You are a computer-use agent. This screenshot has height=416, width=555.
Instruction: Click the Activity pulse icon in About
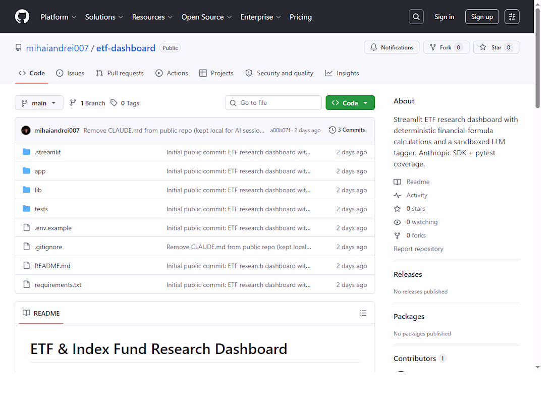[x=397, y=195]
